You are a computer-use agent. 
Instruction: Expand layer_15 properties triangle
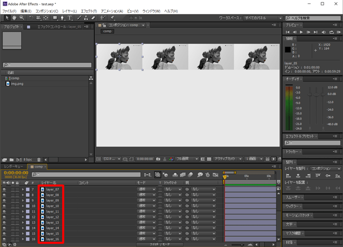pyautogui.click(x=23, y=233)
